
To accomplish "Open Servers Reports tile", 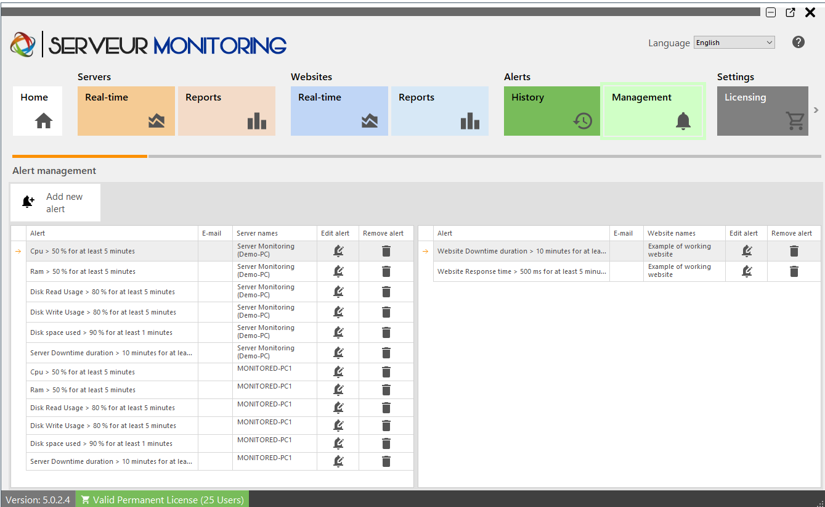I will (227, 111).
